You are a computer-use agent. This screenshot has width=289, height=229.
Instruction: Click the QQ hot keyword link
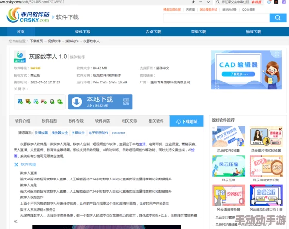point(249,10)
